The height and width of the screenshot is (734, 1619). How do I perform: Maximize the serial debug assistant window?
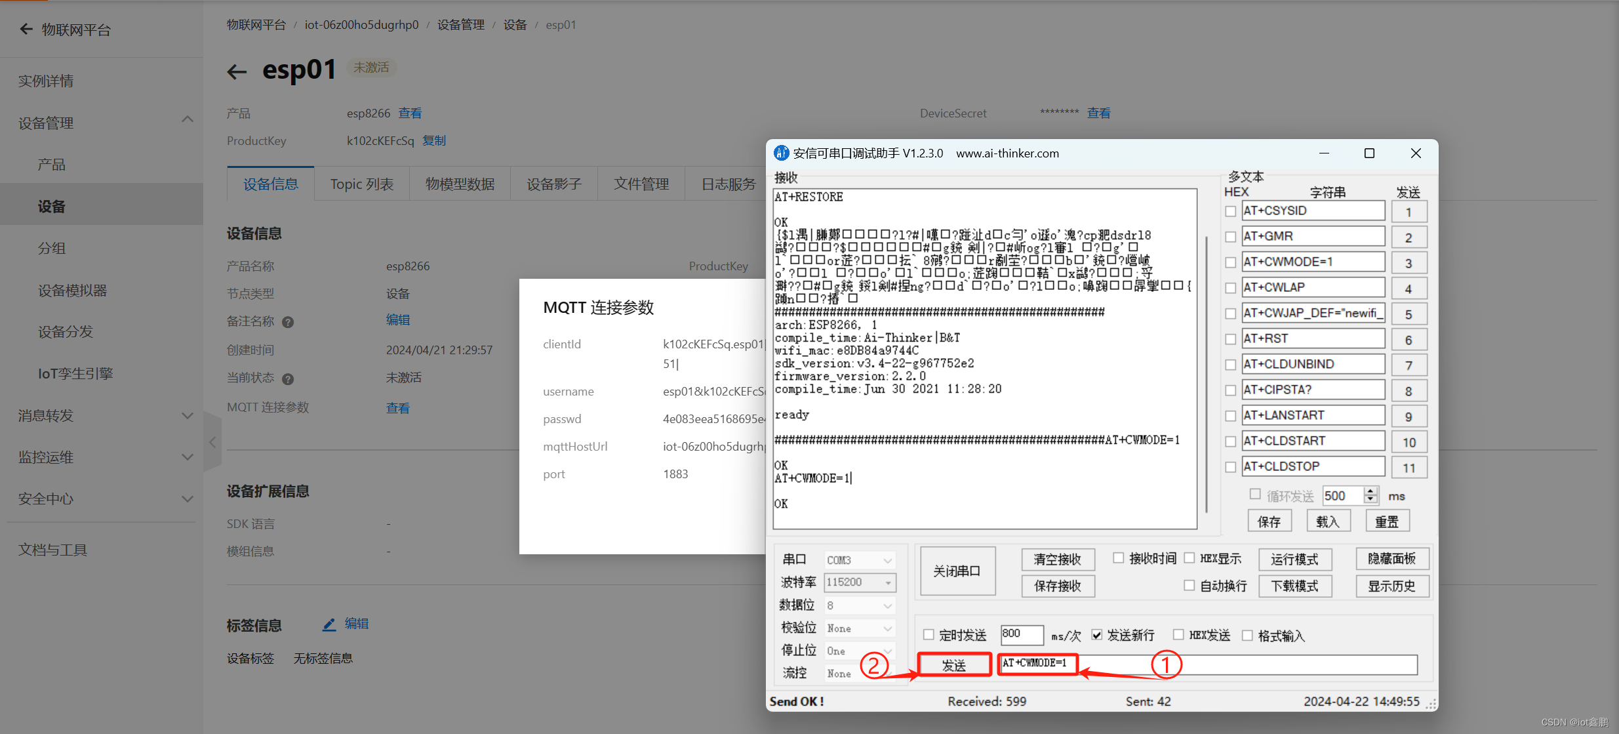click(x=1369, y=153)
